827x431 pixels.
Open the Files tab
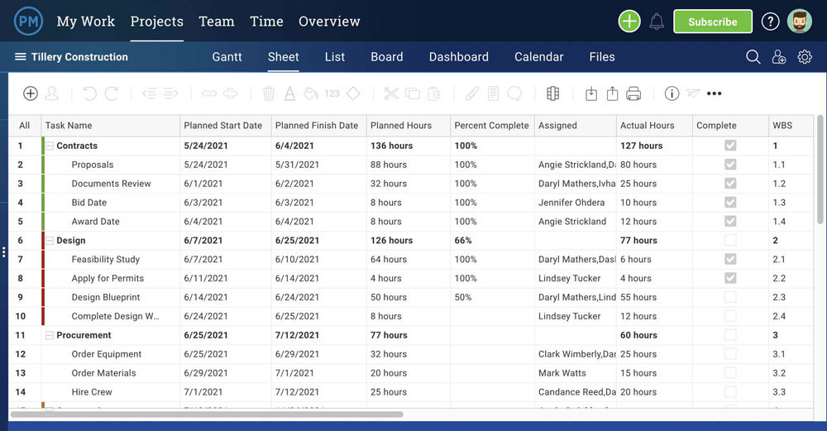(602, 57)
